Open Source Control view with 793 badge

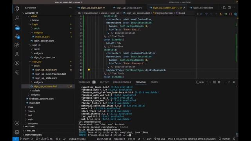17,27
